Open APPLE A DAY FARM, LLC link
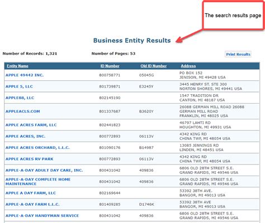This screenshot has width=265, height=223. click(31, 193)
